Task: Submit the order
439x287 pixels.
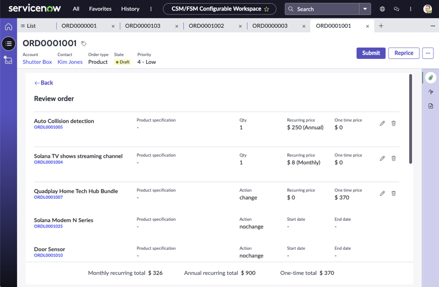Action: tap(371, 53)
